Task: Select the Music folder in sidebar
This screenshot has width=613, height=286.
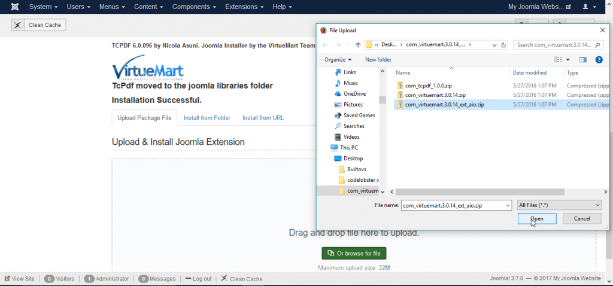Action: pyautogui.click(x=350, y=83)
